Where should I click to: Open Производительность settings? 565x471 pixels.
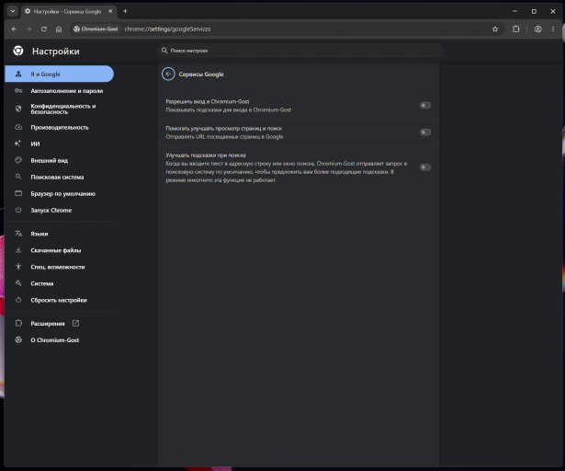(60, 127)
